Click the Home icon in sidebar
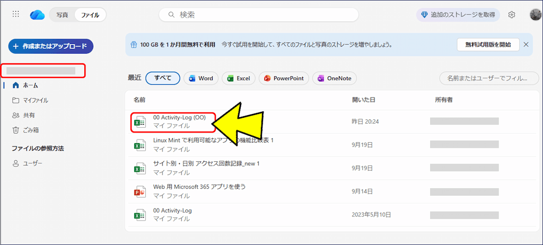 pyautogui.click(x=15, y=85)
